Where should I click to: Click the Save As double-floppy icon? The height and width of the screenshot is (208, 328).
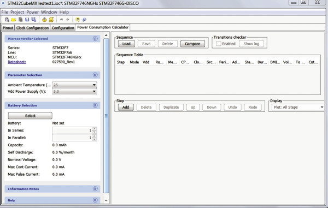(34, 20)
